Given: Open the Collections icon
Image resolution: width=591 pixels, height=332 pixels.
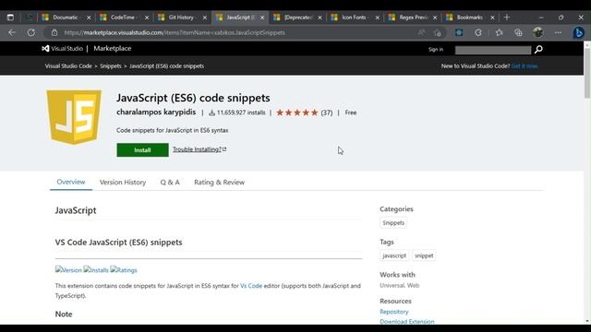Looking at the screenshot, I should pos(518,33).
